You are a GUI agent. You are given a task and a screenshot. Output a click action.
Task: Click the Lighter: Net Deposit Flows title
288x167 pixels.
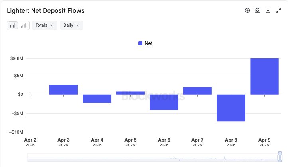pyautogui.click(x=46, y=11)
